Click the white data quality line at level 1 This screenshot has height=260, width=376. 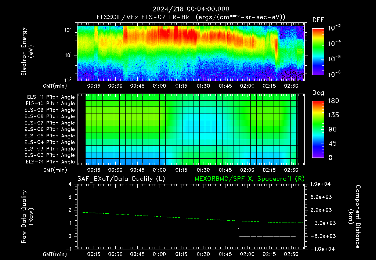[162, 223]
